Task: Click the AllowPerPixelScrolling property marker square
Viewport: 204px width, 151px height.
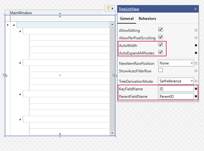Action: pyautogui.click(x=196, y=38)
